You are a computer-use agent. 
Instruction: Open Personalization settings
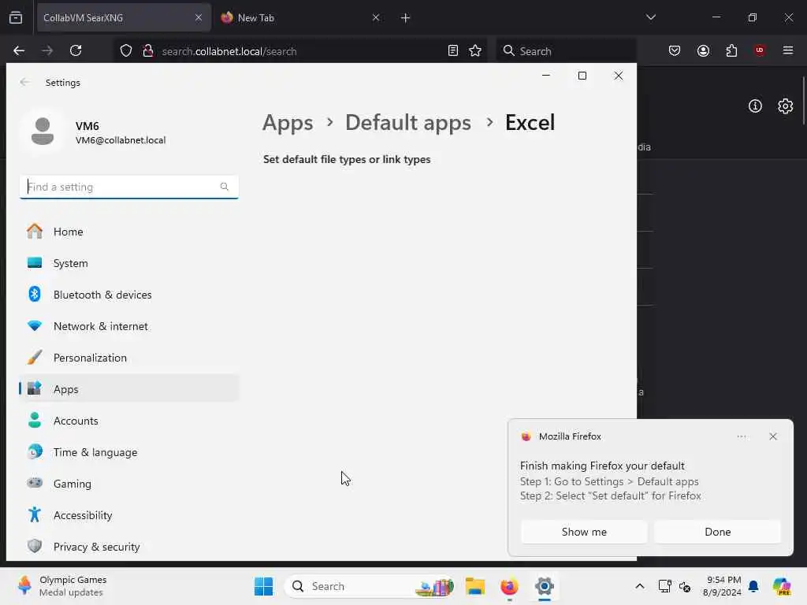click(128, 358)
